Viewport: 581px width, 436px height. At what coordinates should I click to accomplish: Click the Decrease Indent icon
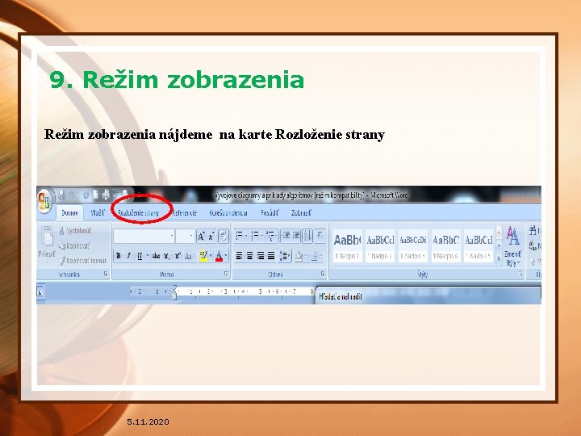coord(286,235)
